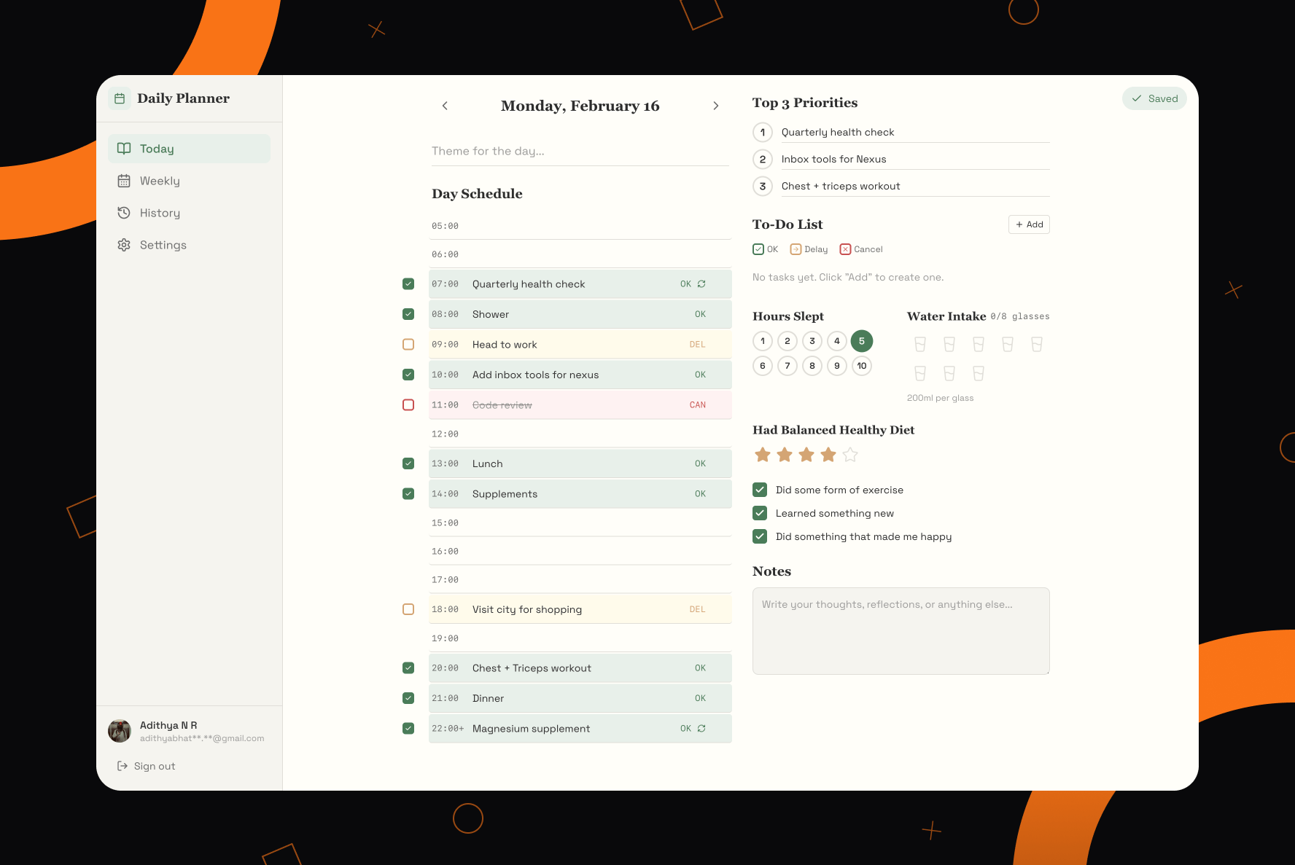Click the empty 16:00 schedule slot
This screenshot has width=1295, height=865.
(580, 552)
